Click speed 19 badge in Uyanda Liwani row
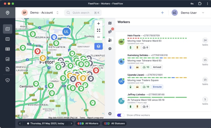 [146, 87]
